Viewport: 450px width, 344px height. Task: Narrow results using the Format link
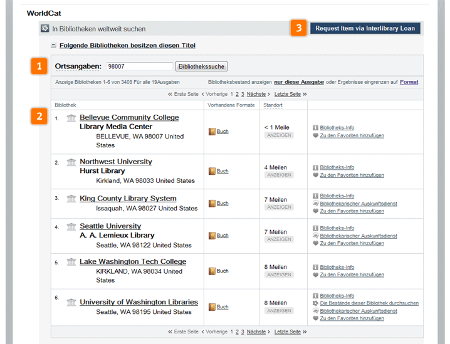pos(409,82)
